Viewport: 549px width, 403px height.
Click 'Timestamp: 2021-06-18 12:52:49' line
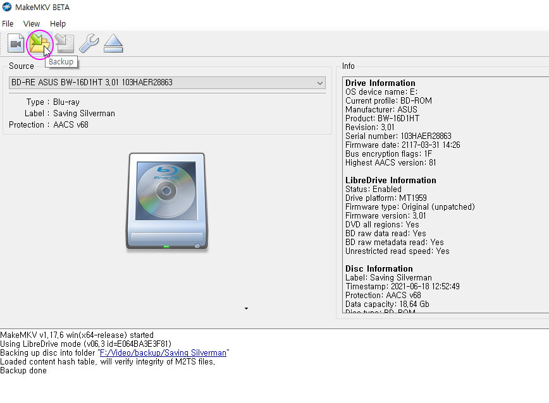tap(402, 287)
